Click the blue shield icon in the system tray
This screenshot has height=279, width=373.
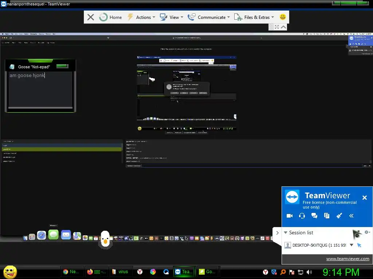(x=274, y=272)
